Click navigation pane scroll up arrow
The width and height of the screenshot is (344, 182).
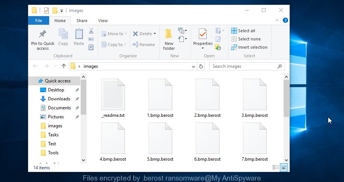click(x=83, y=77)
